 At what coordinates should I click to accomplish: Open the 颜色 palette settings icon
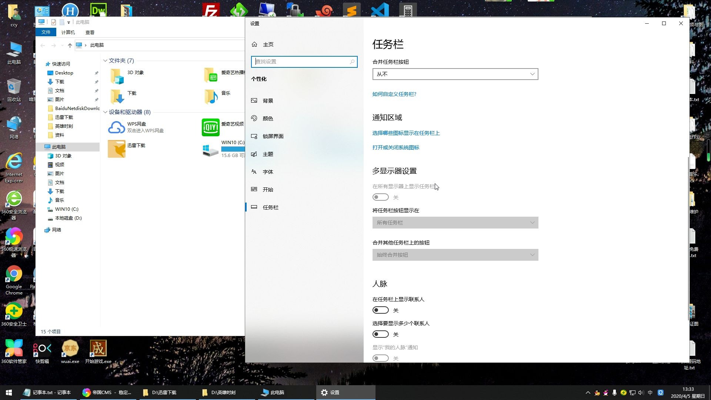(254, 118)
